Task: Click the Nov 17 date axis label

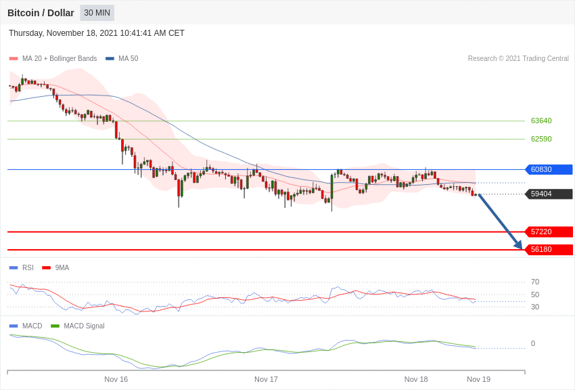Action: point(267,379)
